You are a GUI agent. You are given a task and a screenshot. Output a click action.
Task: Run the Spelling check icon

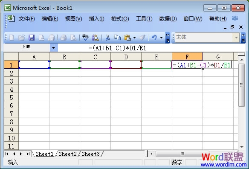pos(85,38)
